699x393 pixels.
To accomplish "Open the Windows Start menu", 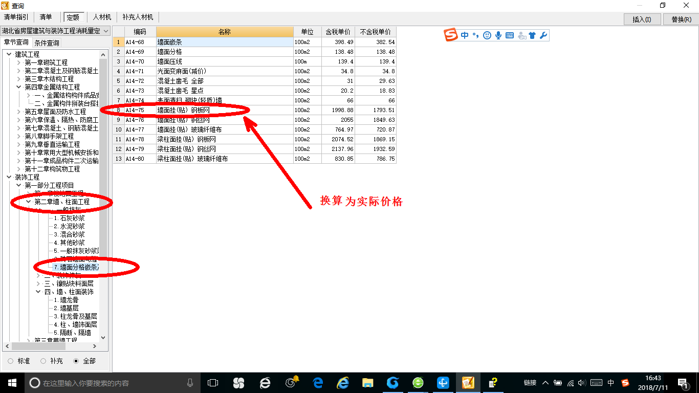I will coord(12,383).
